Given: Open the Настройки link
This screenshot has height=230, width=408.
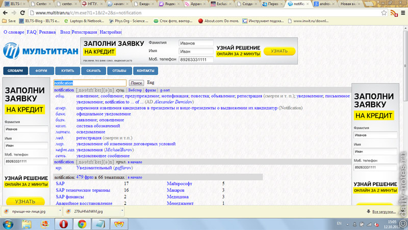Looking at the screenshot, I should 111,32.
